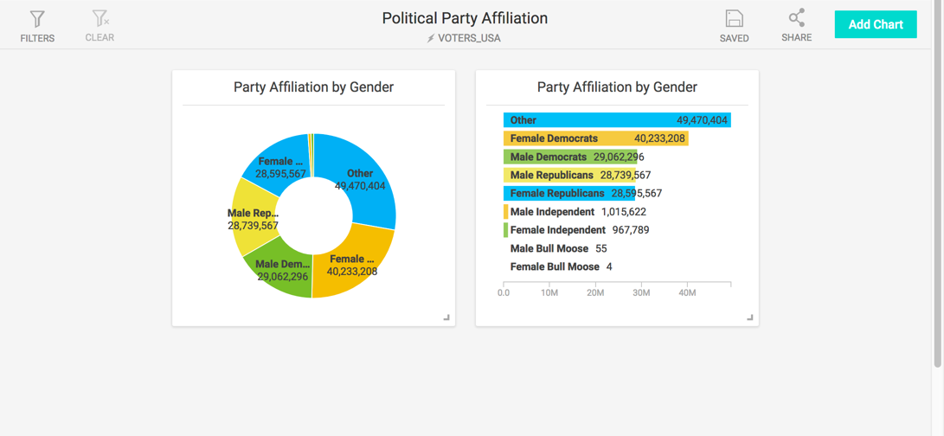944x436 pixels.
Task: Click the Saved disk icon
Action: (734, 19)
